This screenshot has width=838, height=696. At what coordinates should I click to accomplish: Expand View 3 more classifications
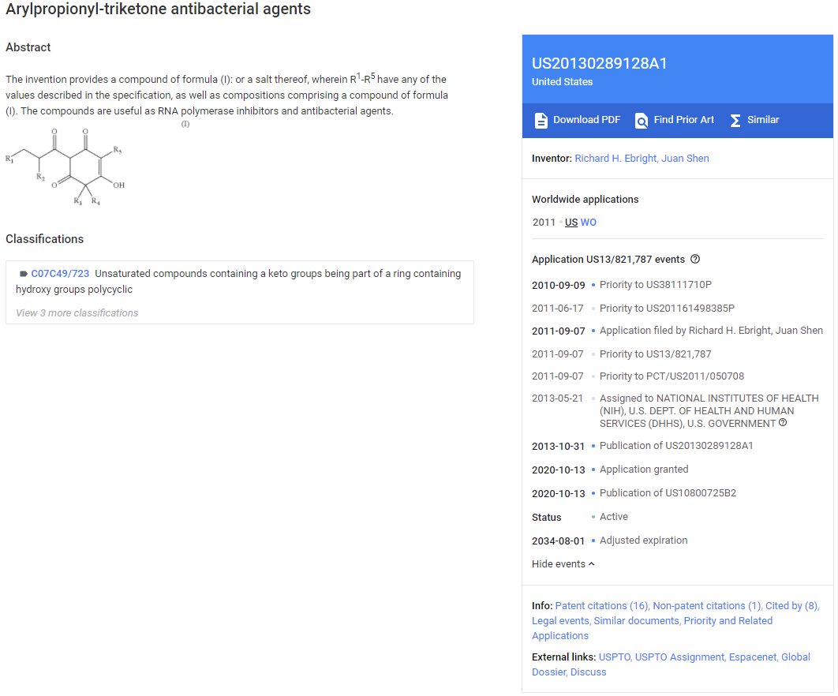point(77,312)
